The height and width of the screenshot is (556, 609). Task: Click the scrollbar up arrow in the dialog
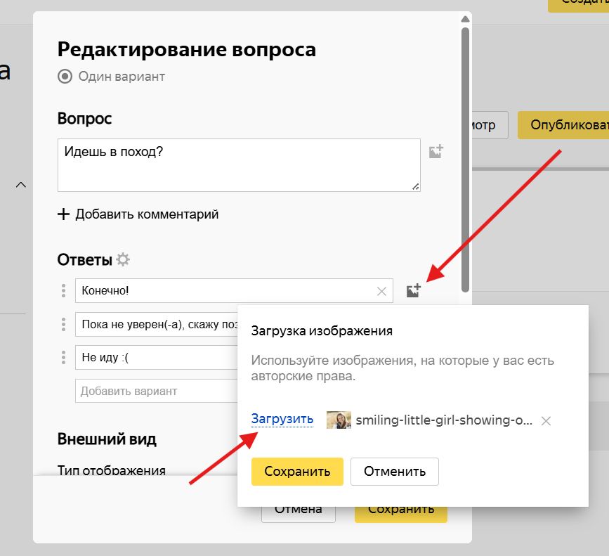point(465,19)
